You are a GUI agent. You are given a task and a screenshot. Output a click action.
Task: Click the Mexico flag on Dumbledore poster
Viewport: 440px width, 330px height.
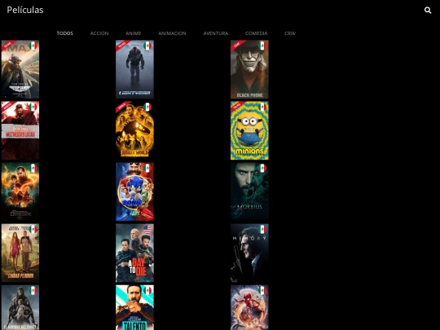click(33, 168)
